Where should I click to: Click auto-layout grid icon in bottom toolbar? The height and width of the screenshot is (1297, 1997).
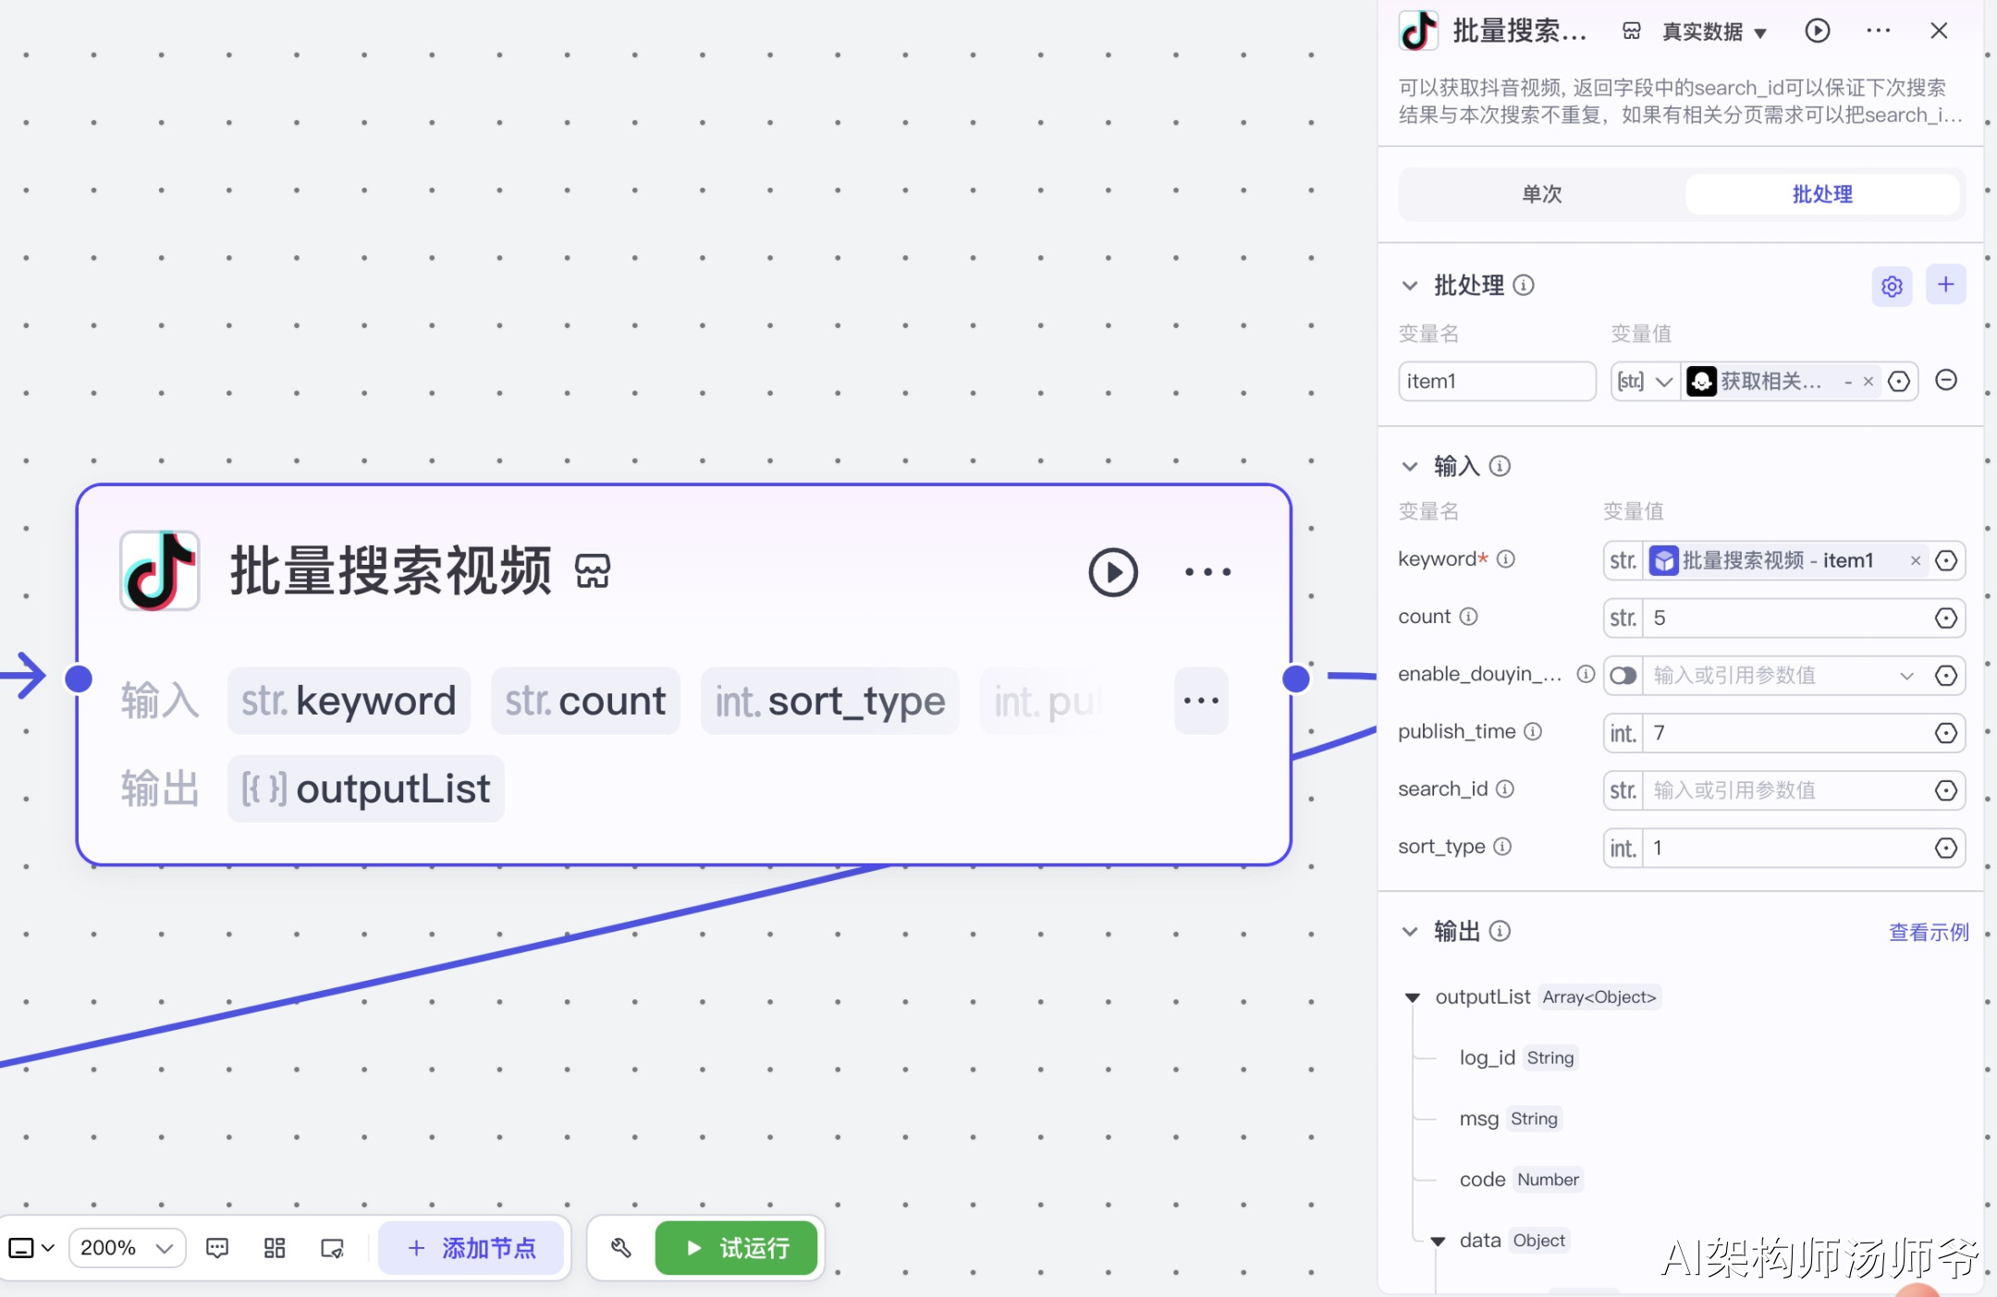click(275, 1248)
